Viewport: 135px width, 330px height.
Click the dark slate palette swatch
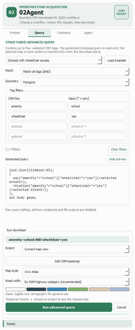36,289
